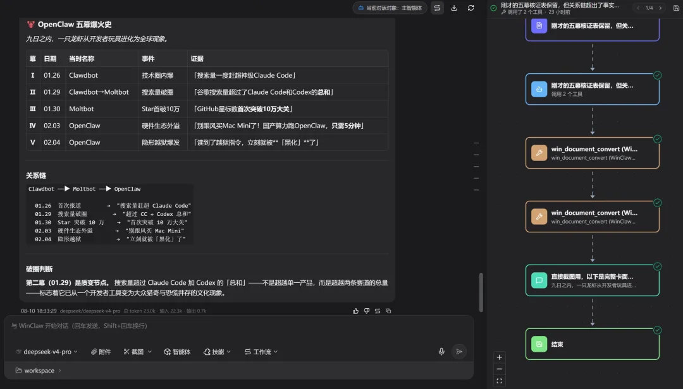Click the 08-10 18:33:29 timestamp
The image size is (683, 389).
point(39,311)
